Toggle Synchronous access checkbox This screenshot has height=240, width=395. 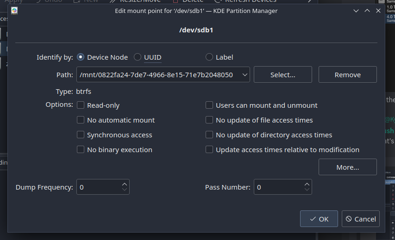pyautogui.click(x=81, y=135)
